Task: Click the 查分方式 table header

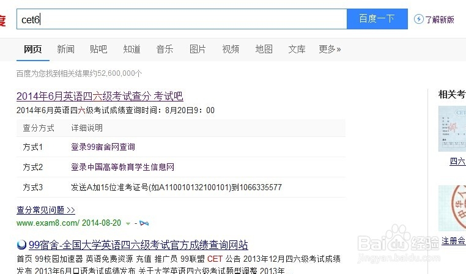Action: click(x=39, y=128)
